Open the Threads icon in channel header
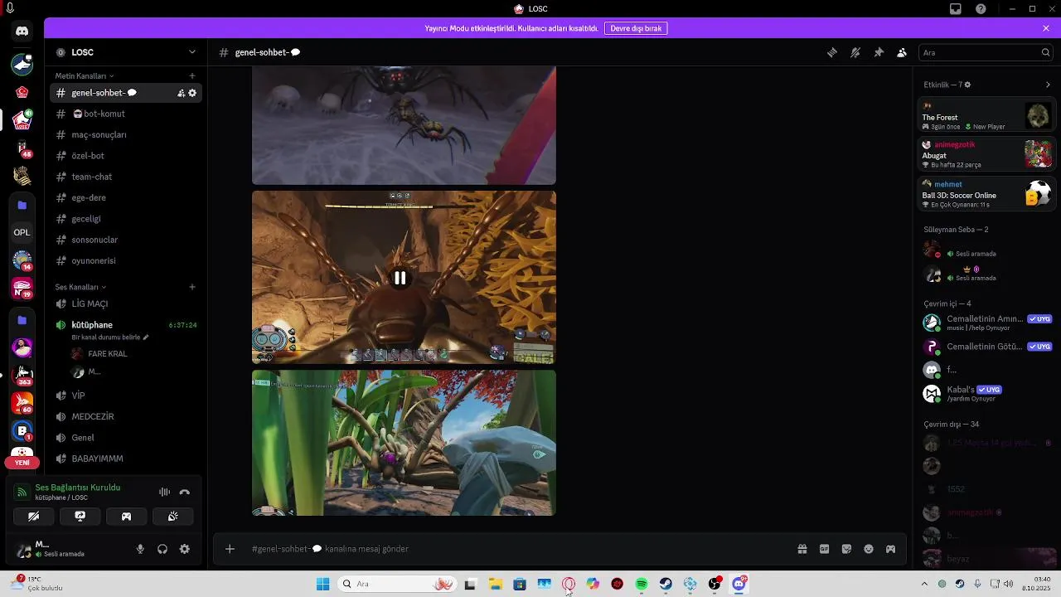Screen dimensions: 1061x597 tap(832, 52)
